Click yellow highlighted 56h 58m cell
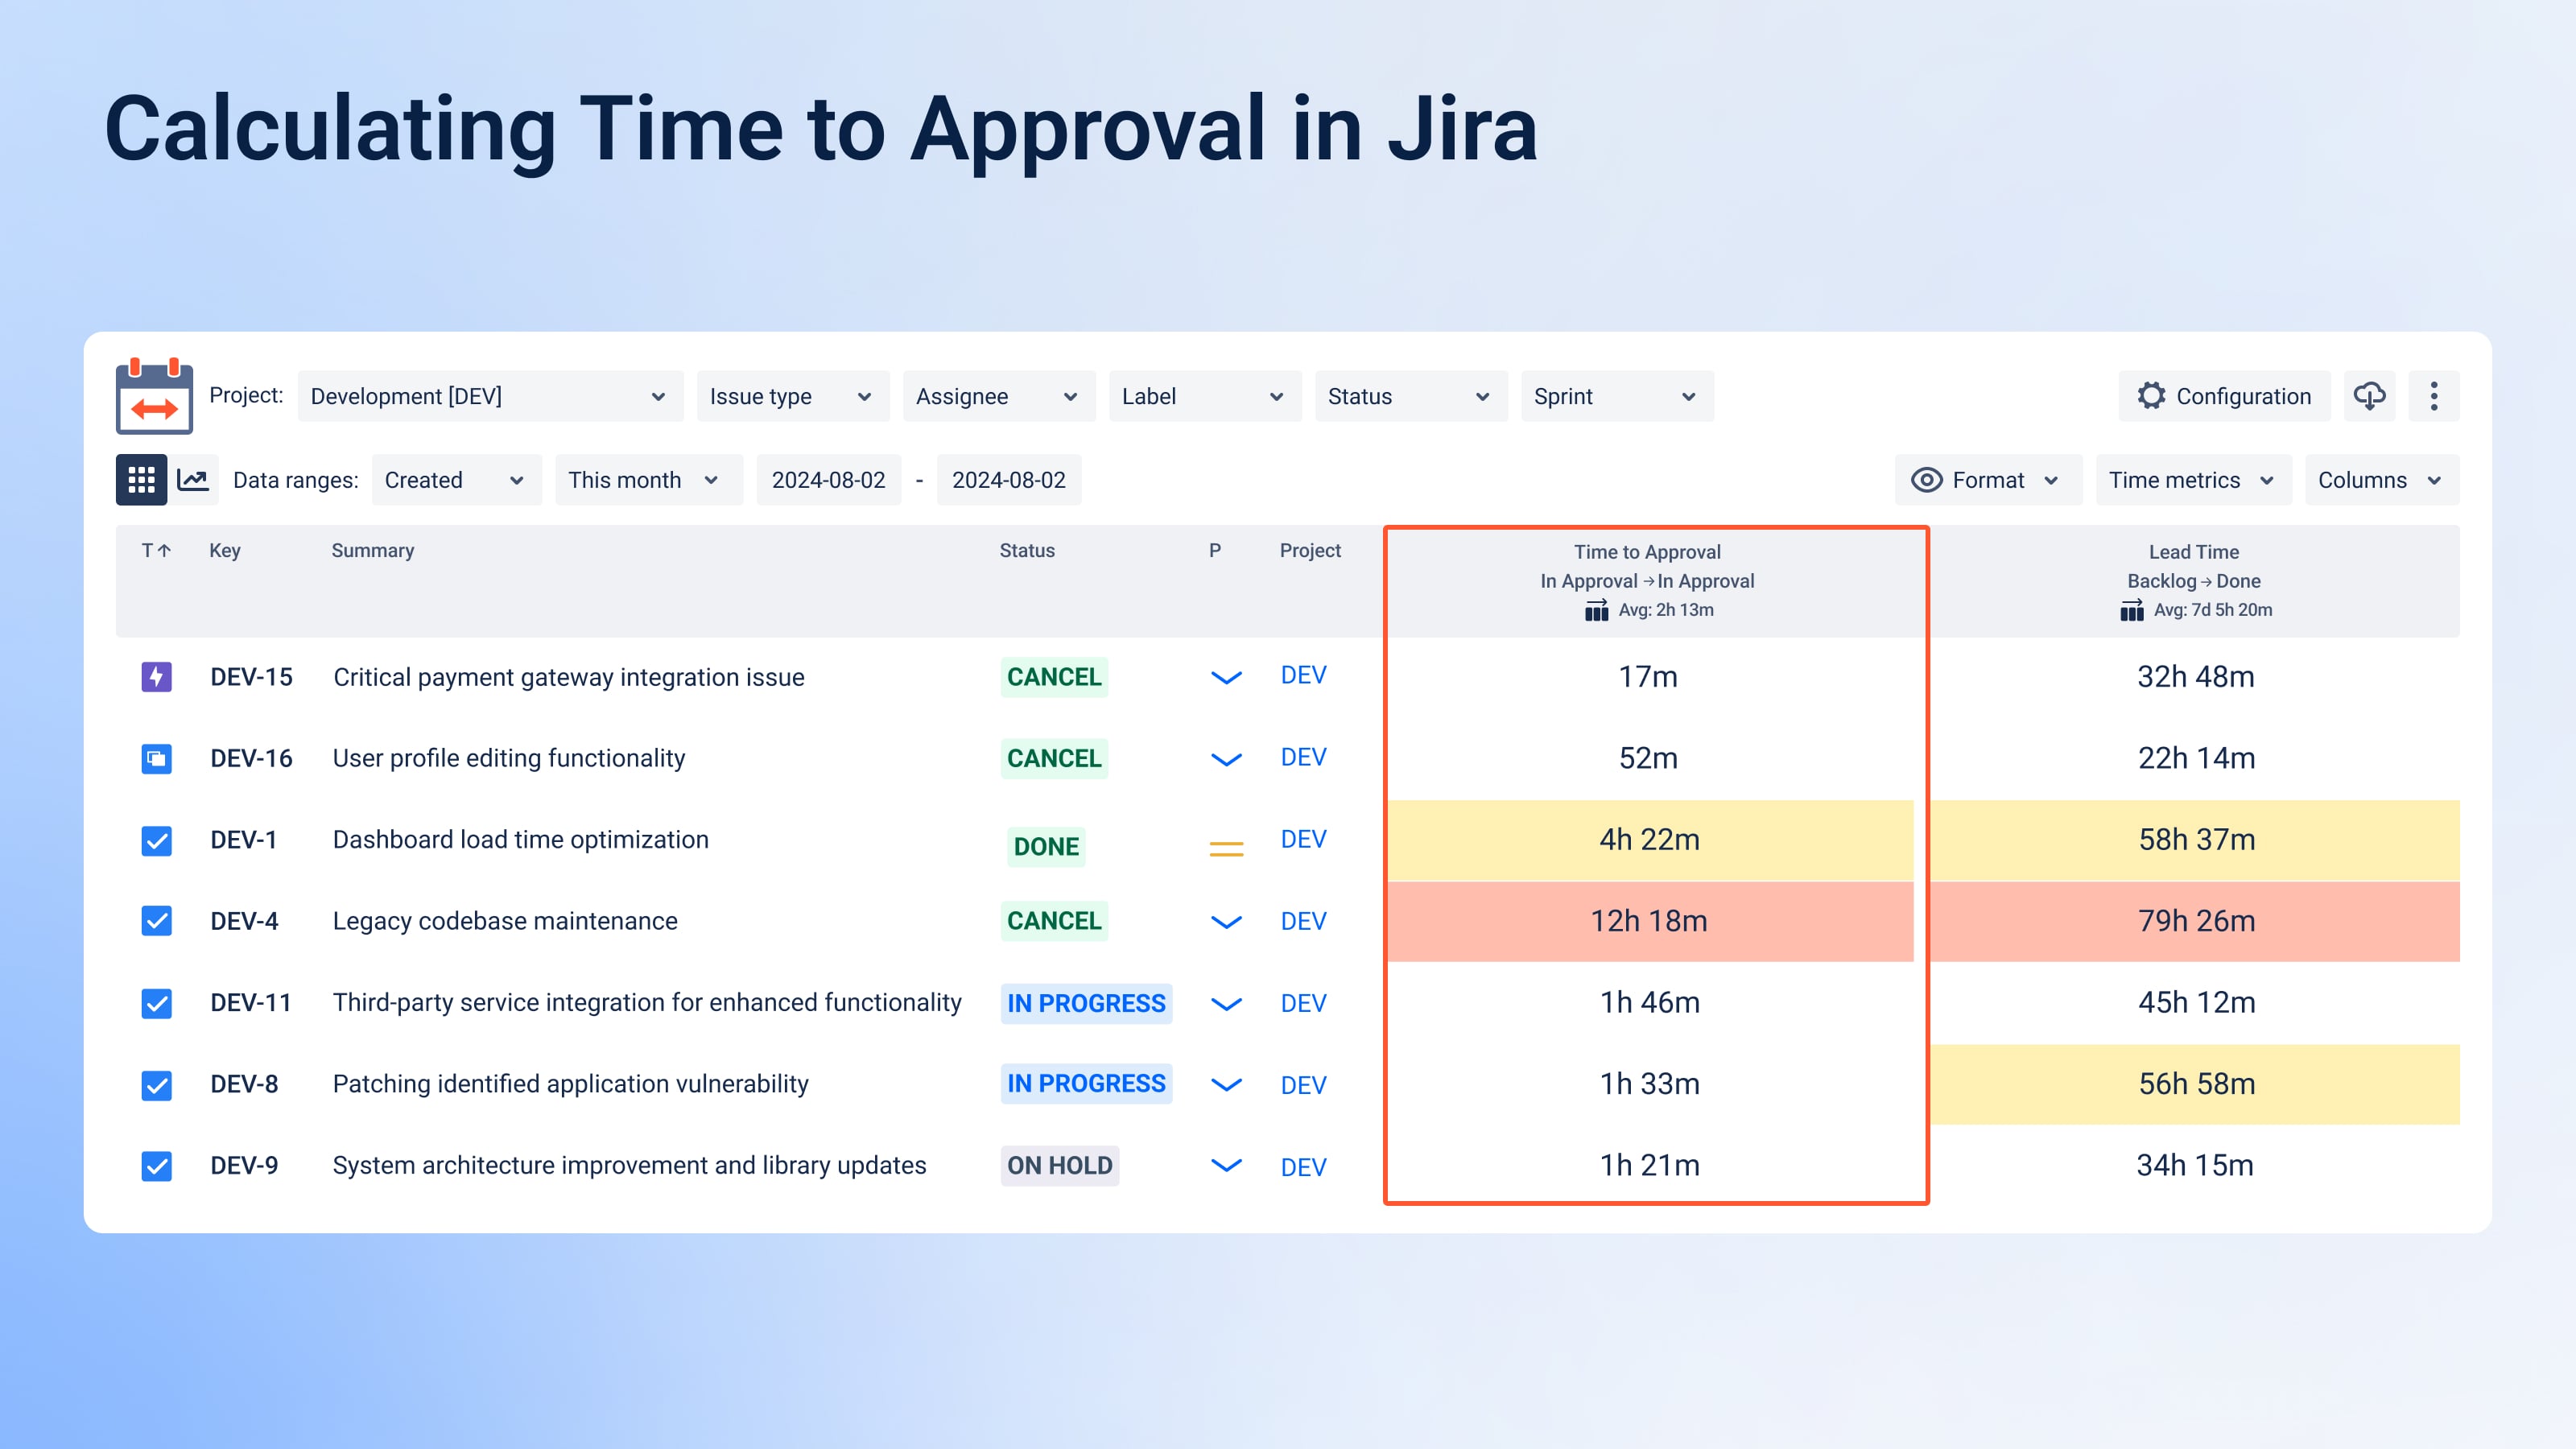This screenshot has width=2576, height=1449. (2195, 1084)
